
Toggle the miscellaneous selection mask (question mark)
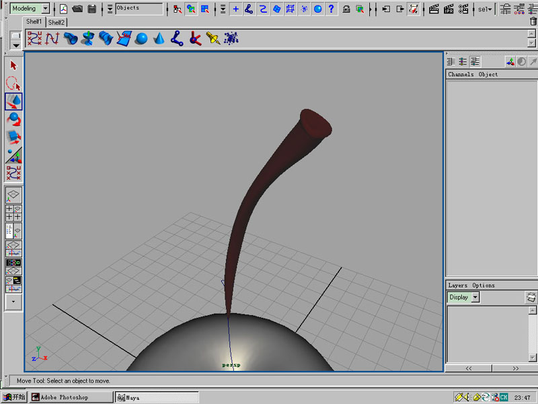click(x=331, y=9)
